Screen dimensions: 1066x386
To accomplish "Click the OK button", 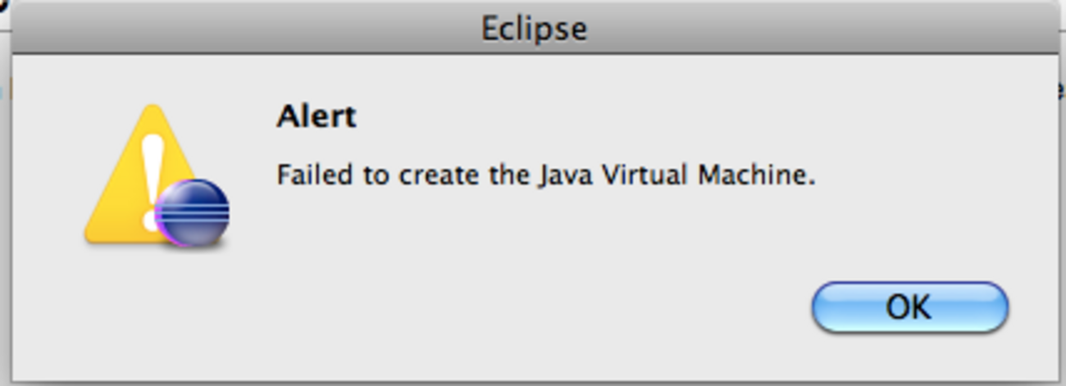I will tap(909, 307).
